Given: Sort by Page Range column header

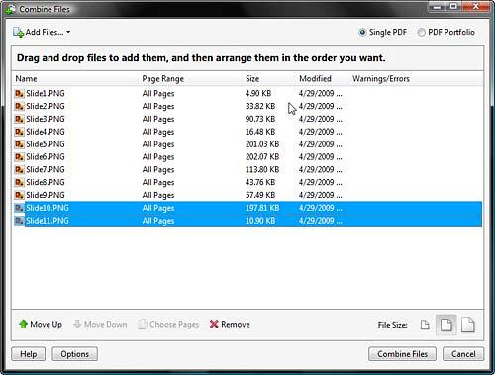Looking at the screenshot, I should 162,79.
